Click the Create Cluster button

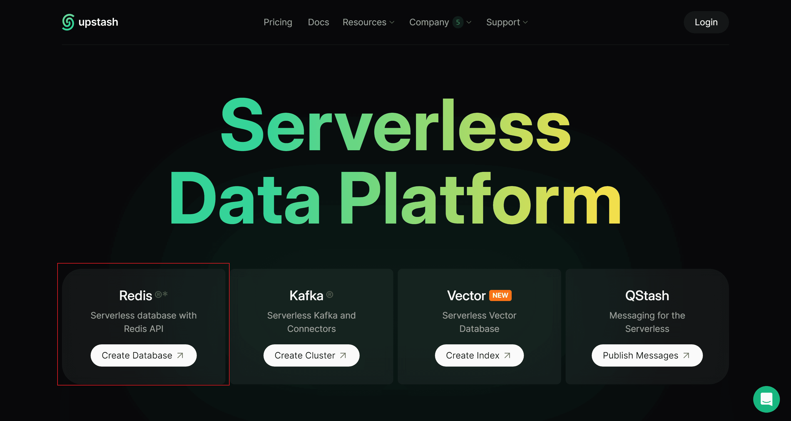(311, 355)
